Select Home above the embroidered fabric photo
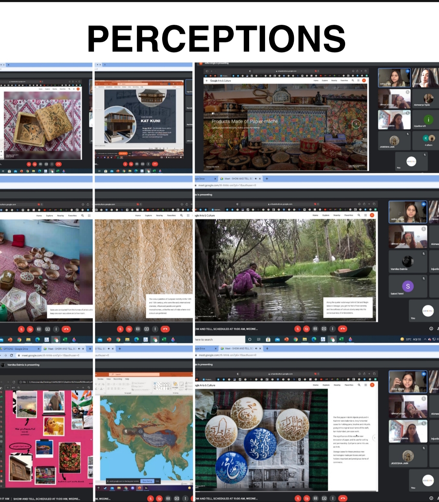Image resolution: width=439 pixels, height=502 pixels. (138, 216)
